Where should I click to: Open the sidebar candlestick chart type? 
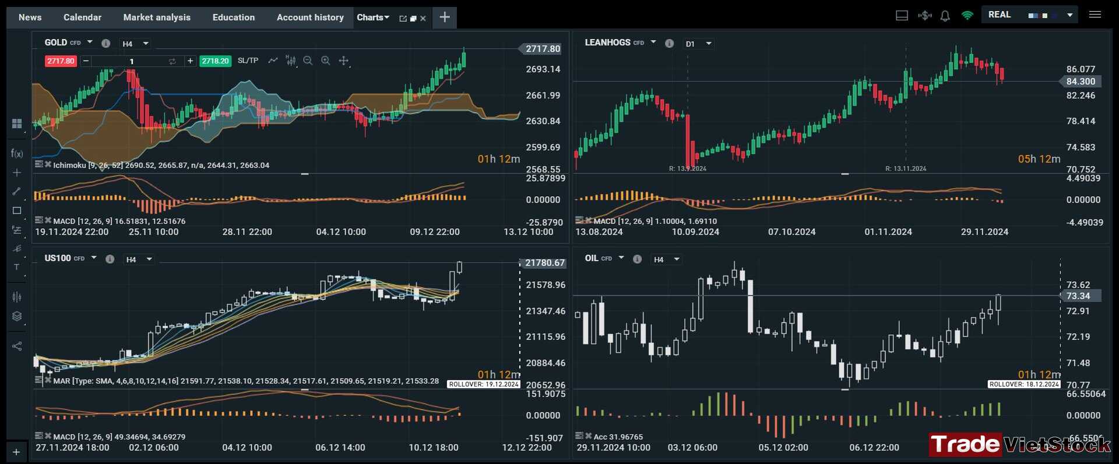[17, 297]
